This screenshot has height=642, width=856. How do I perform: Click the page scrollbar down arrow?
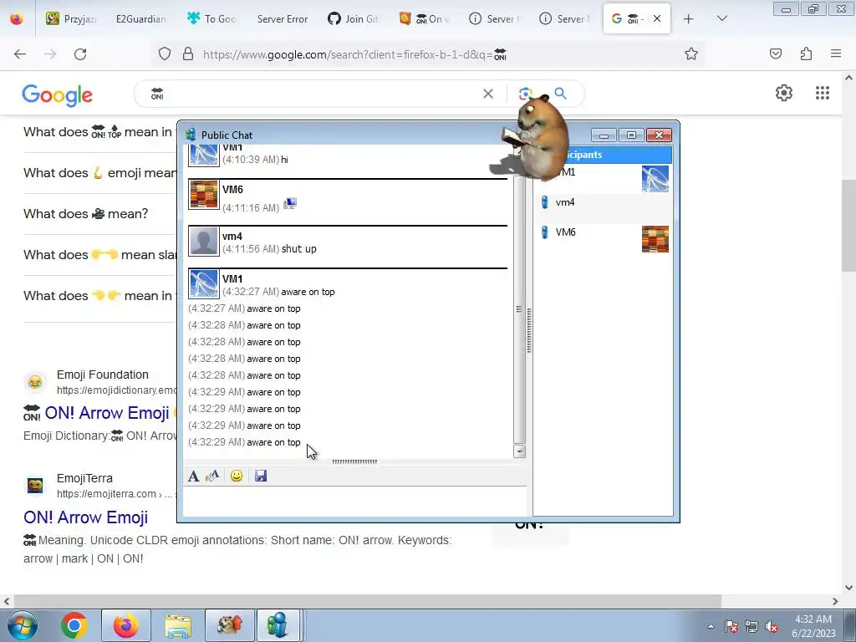(x=848, y=588)
